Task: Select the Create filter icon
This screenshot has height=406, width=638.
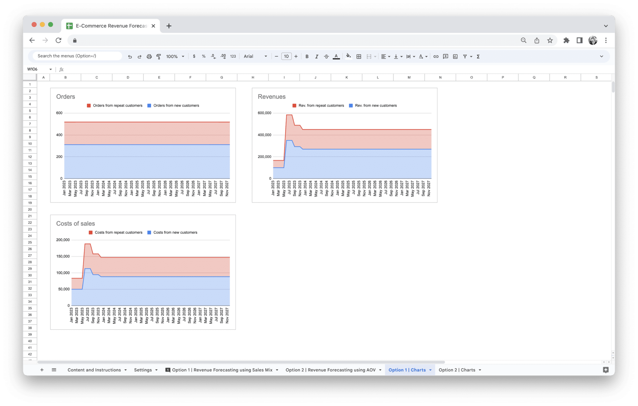Action: [x=464, y=56]
